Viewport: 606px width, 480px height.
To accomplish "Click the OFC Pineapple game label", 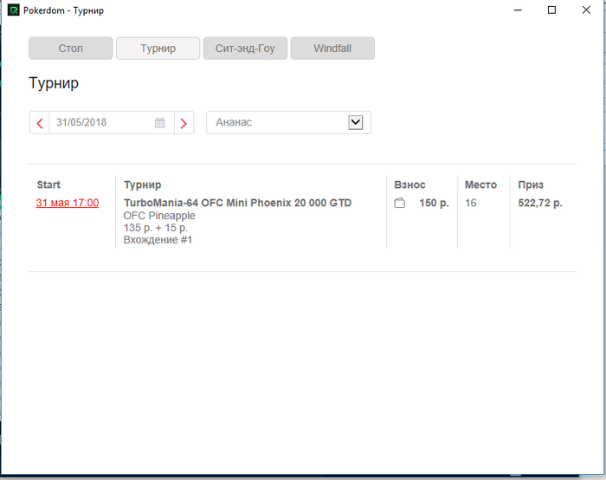I will click(x=159, y=216).
